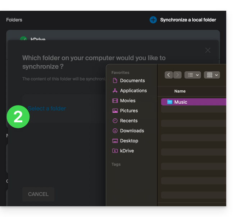This screenshot has width=237, height=217.
Task: Navigate back with the left chevron button
Action: click(x=169, y=75)
